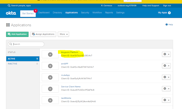Click the testMobile Client ID text

[x=78, y=101]
